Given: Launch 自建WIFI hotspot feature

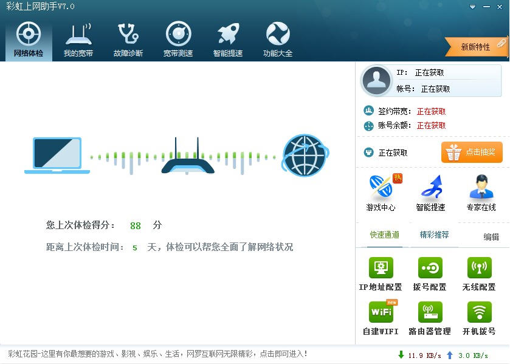Looking at the screenshot, I should click(x=382, y=317).
